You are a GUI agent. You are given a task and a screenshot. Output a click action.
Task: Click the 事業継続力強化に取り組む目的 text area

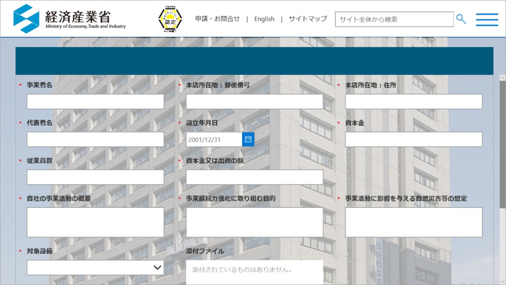coord(255,222)
